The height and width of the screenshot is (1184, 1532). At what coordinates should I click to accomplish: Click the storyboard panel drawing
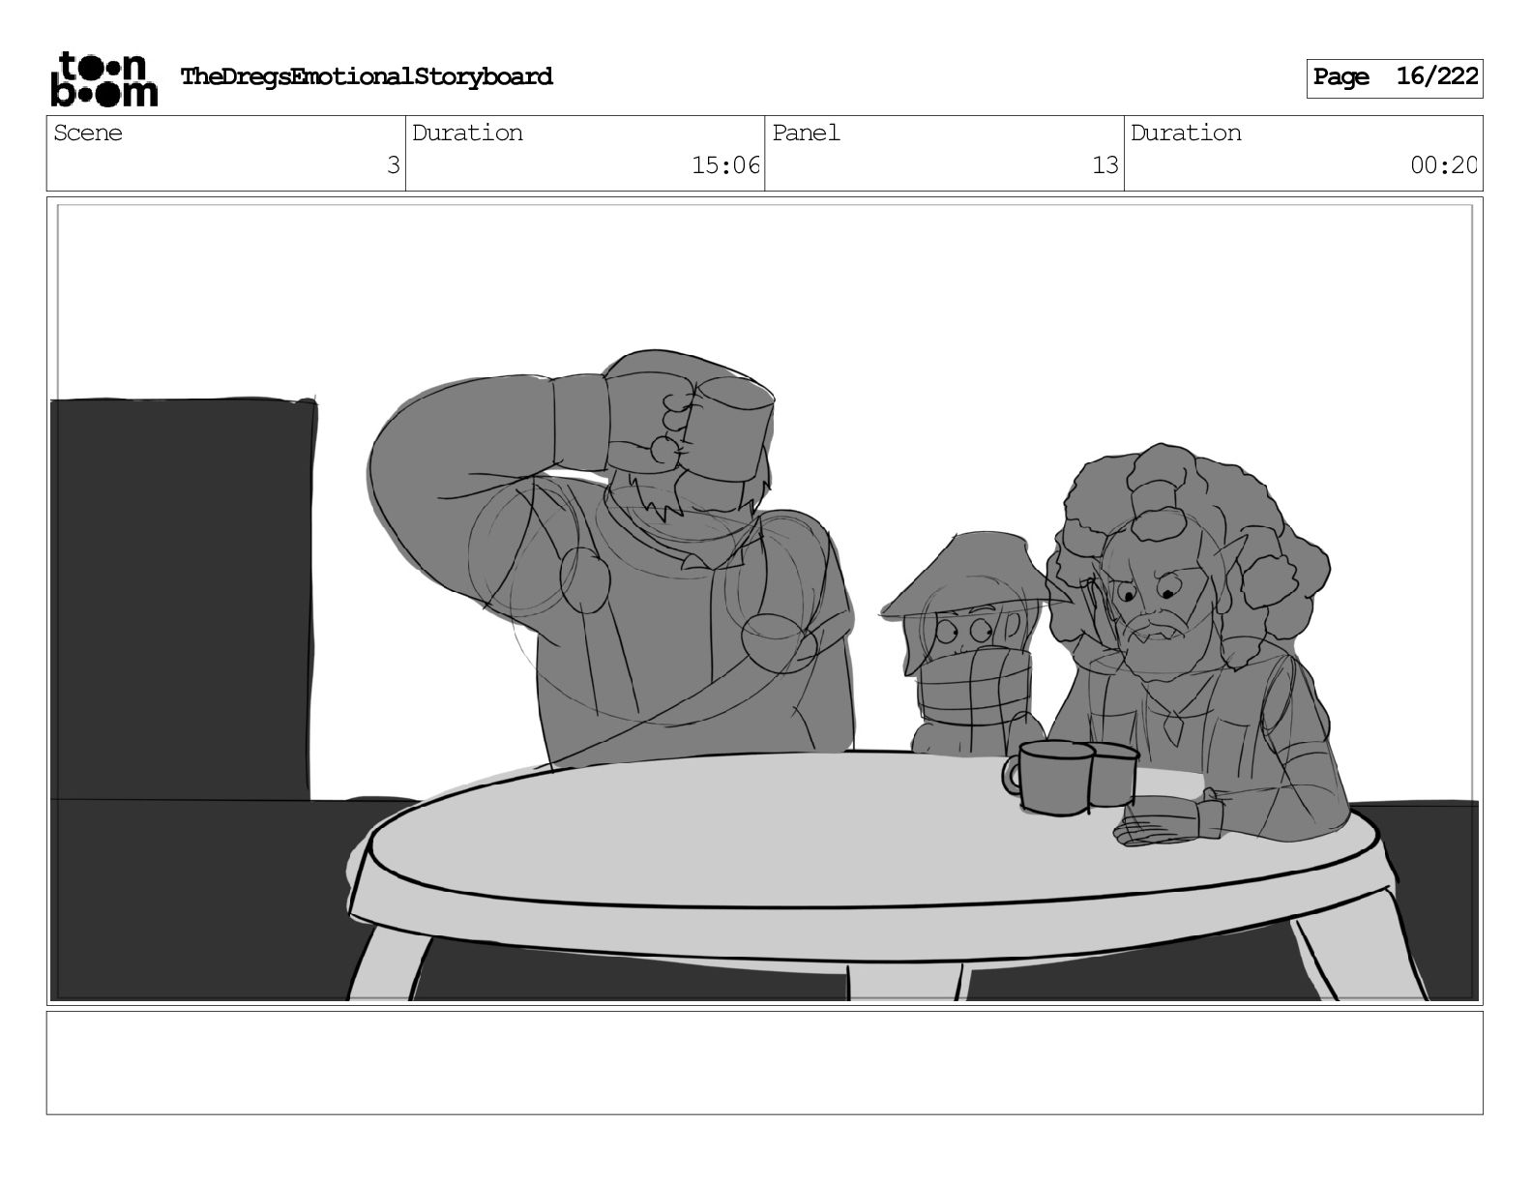point(765,601)
